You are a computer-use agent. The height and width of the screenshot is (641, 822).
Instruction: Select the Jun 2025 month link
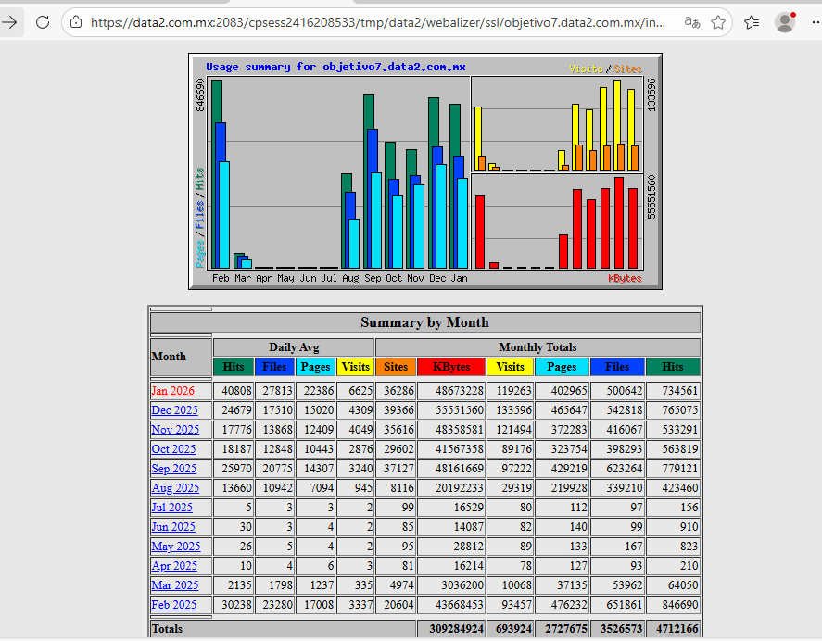[173, 527]
